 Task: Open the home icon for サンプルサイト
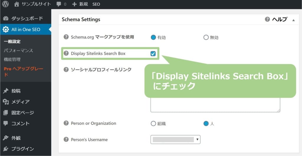17,4
